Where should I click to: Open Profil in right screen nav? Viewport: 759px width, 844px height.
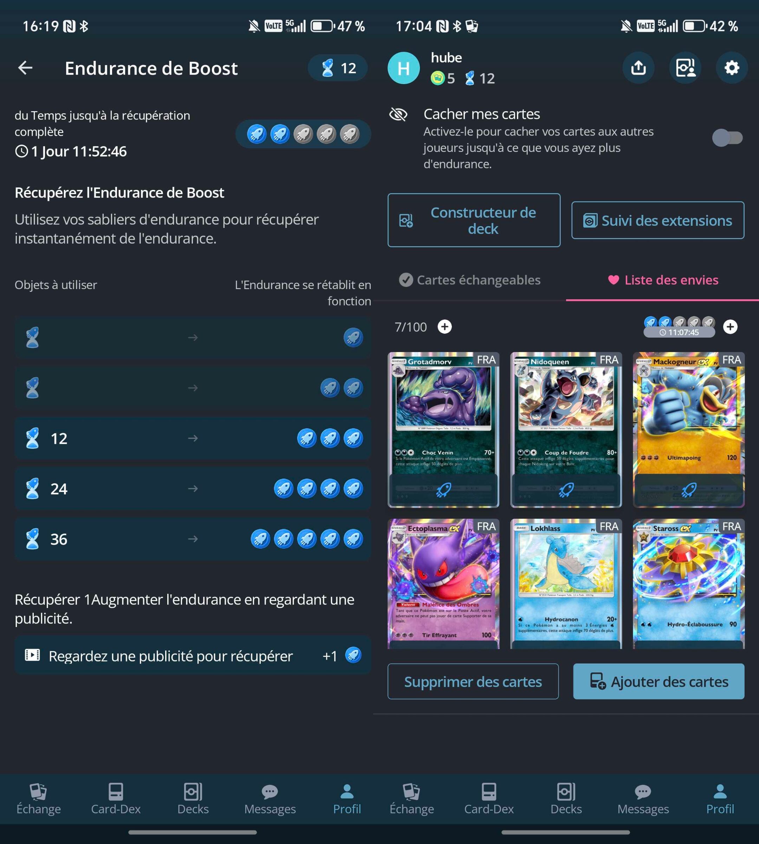pos(720,799)
